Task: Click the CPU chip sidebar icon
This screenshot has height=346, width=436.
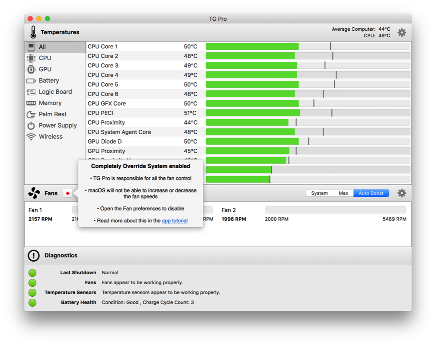Action: (x=31, y=58)
